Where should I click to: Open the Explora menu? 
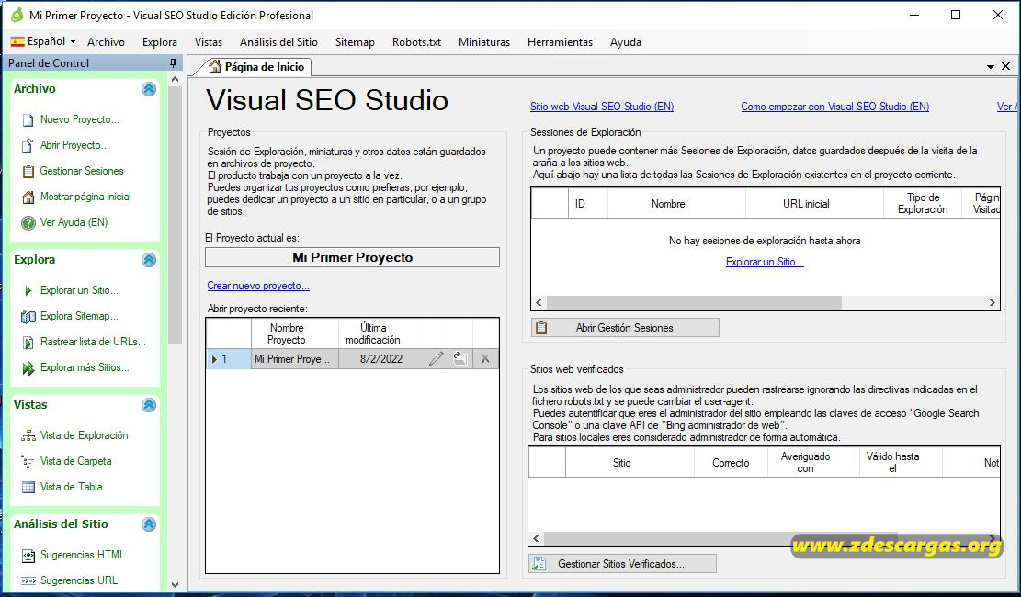(160, 41)
